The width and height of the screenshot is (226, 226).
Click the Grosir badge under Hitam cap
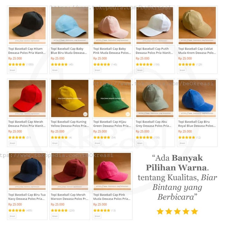coord(13,70)
